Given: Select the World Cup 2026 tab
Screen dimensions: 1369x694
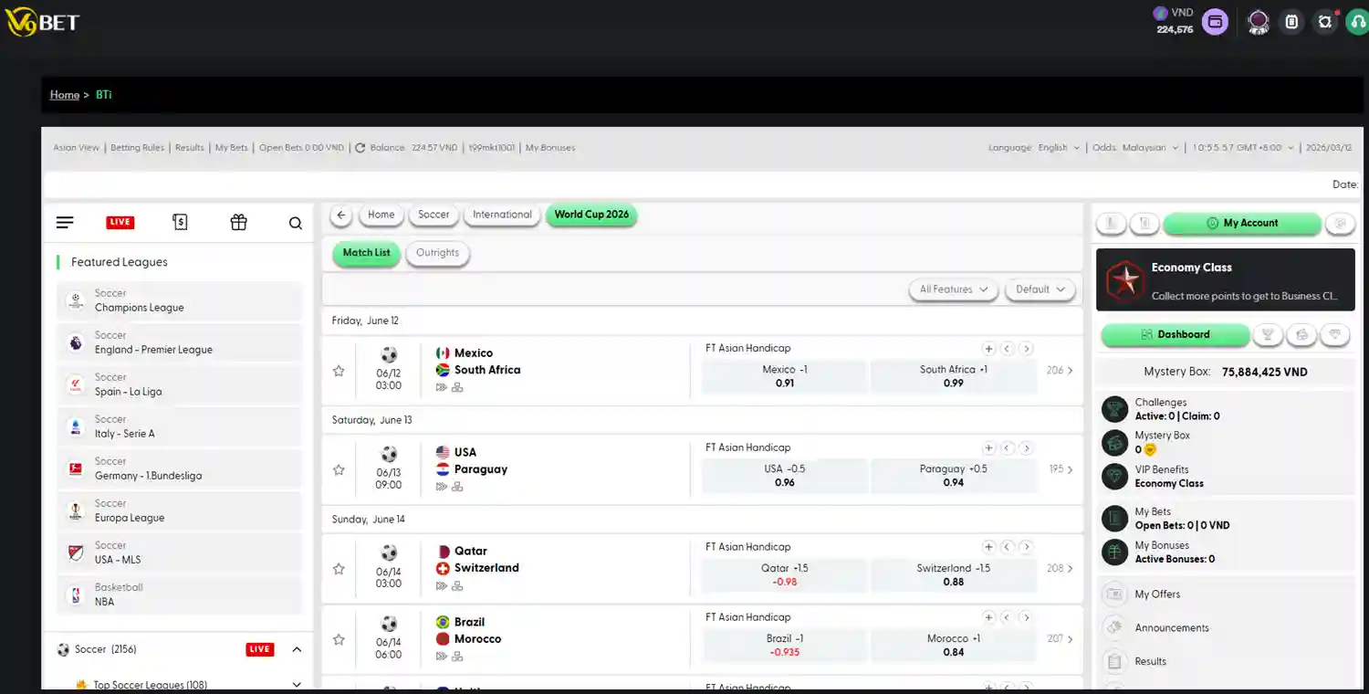Looking at the screenshot, I should [591, 215].
